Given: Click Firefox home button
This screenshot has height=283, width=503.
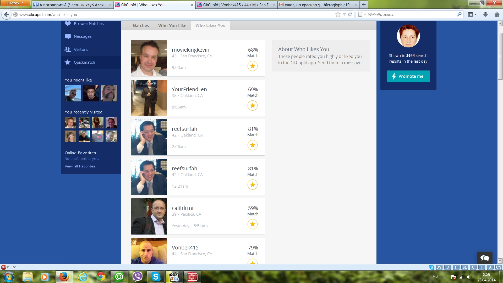Looking at the screenshot, I should click(x=497, y=15).
